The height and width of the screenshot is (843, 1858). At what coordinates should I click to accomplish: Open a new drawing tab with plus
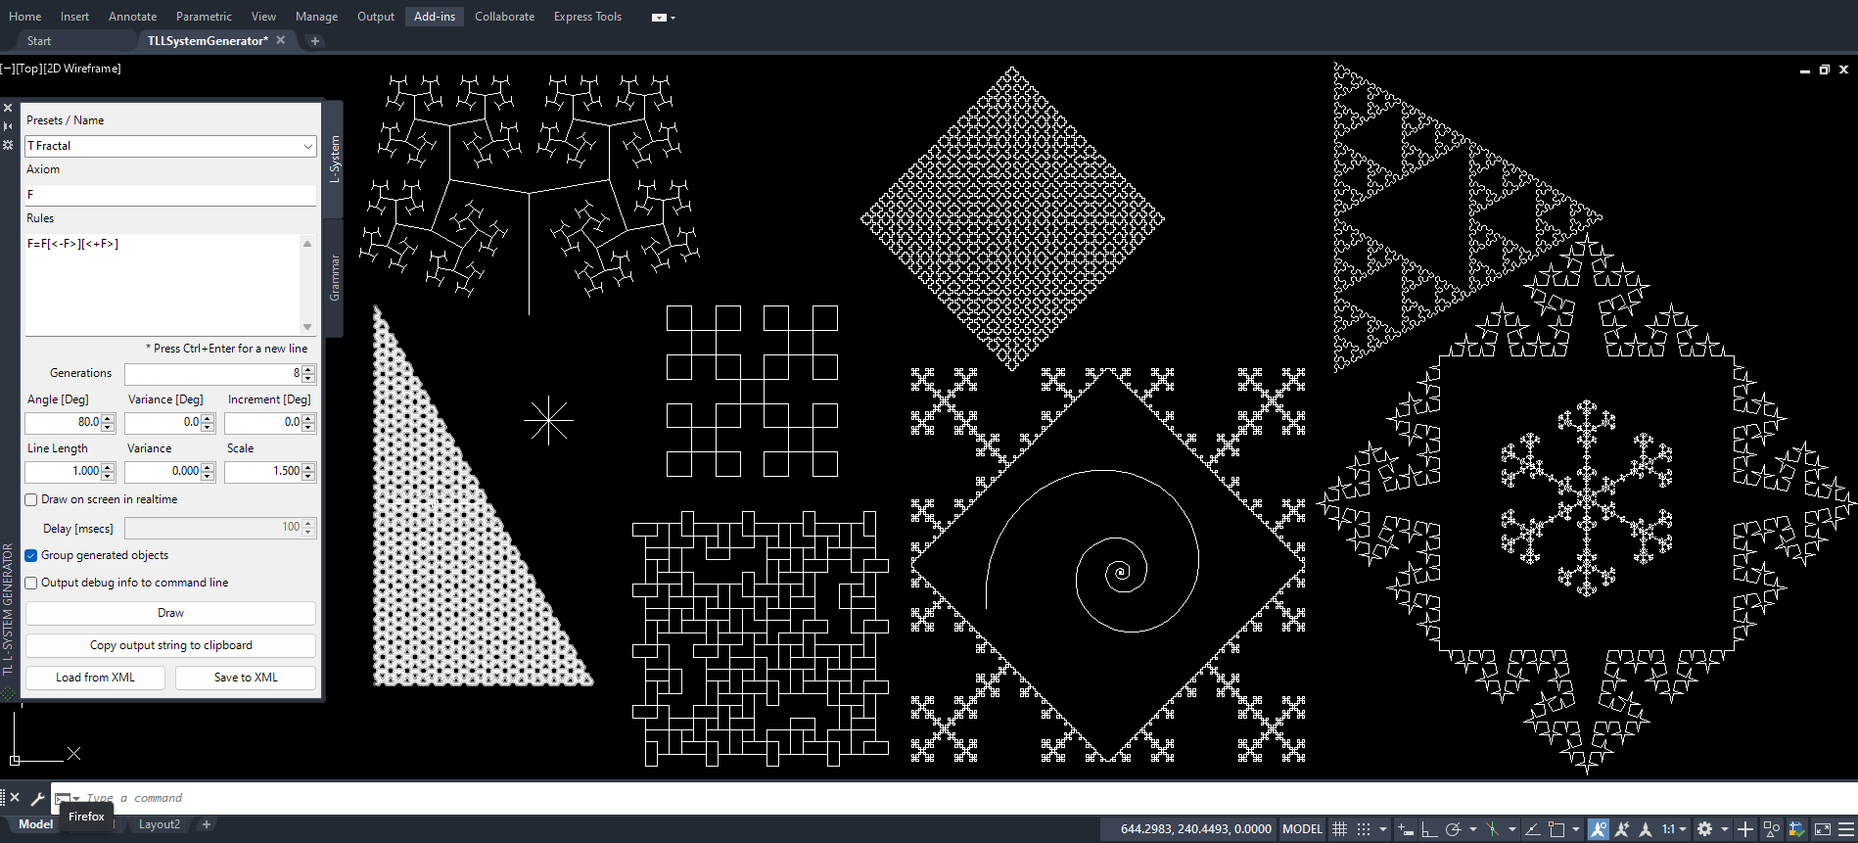pos(315,41)
